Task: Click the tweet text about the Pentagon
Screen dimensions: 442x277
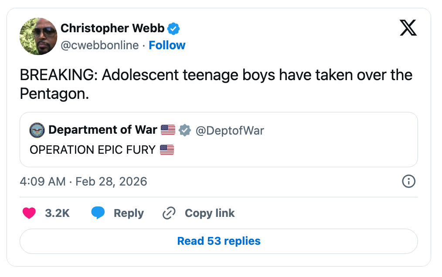Action: tap(216, 84)
